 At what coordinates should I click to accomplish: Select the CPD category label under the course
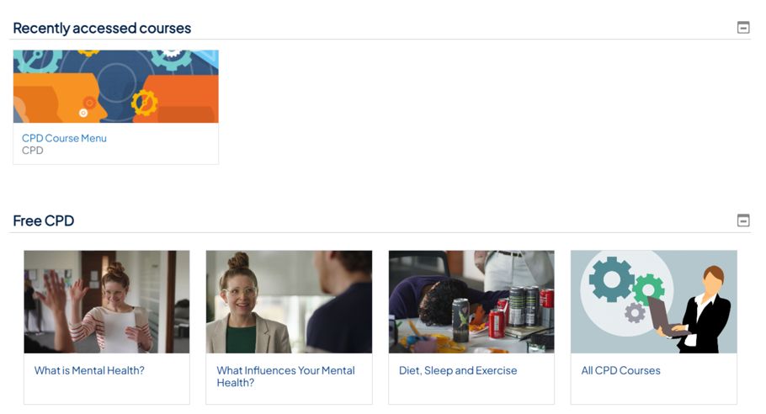(x=33, y=151)
